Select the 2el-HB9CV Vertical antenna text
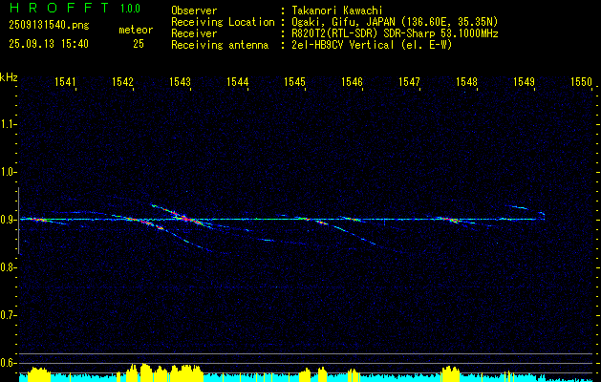The width and height of the screenshot is (601, 382). (x=372, y=45)
